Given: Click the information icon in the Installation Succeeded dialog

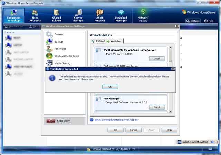Looking at the screenshot, I should pos(52,78).
